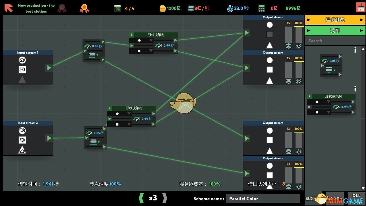This screenshot has width=366, height=206.
Task: Click the node palette scroll up arrow
Action: pos(363,49)
